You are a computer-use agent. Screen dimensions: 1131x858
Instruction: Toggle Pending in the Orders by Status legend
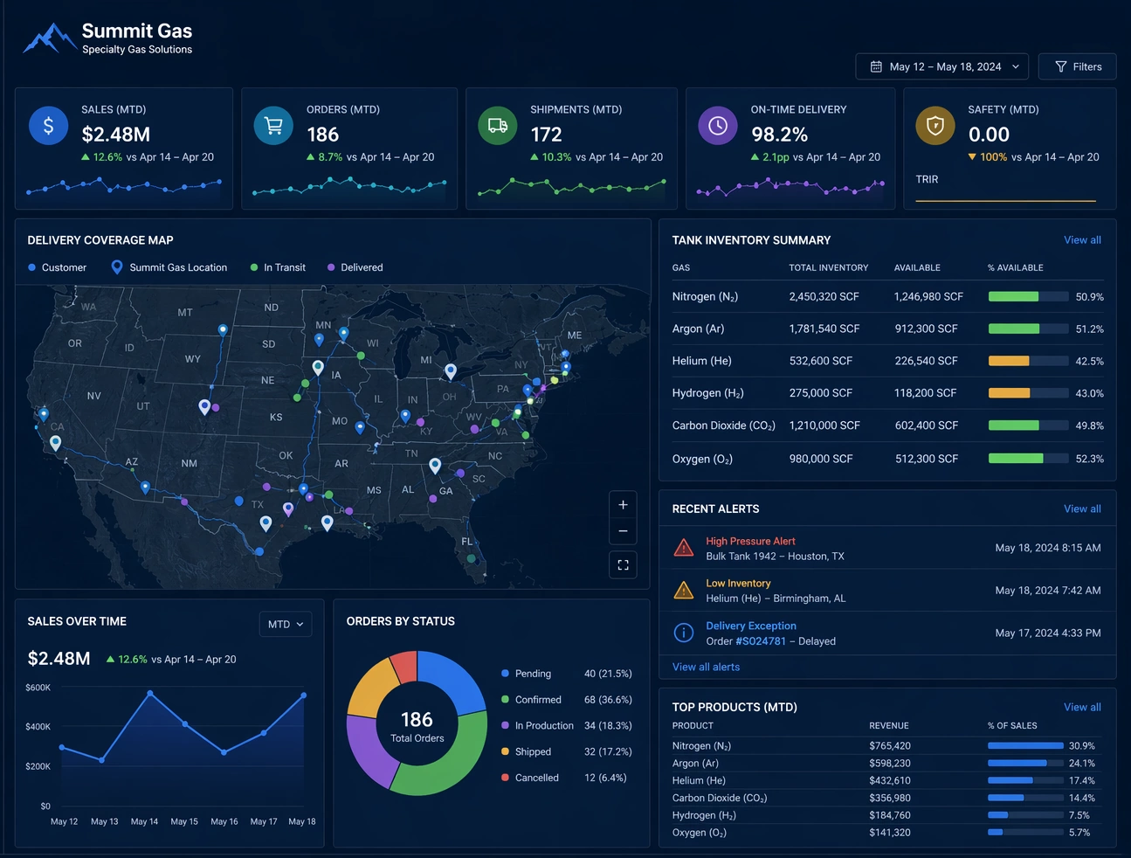point(528,674)
